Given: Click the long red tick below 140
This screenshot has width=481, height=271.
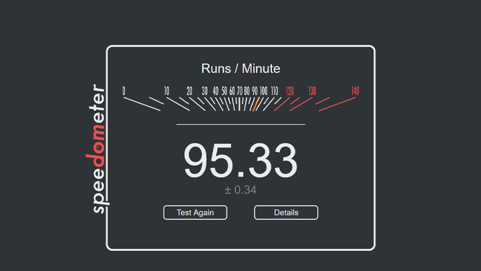Looking at the screenshot, I should point(340,103).
